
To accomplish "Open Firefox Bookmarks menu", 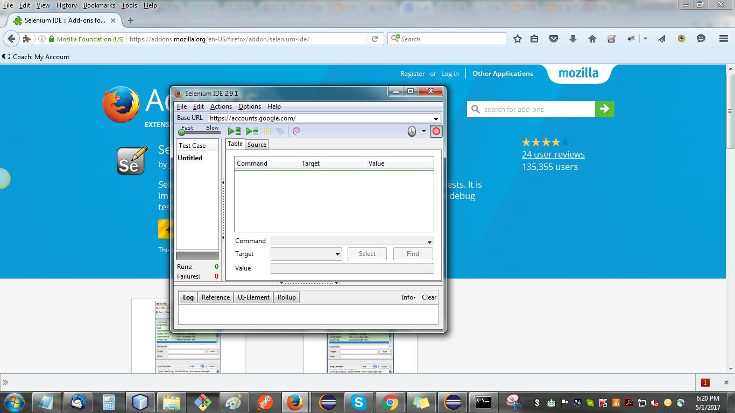I will click(99, 5).
